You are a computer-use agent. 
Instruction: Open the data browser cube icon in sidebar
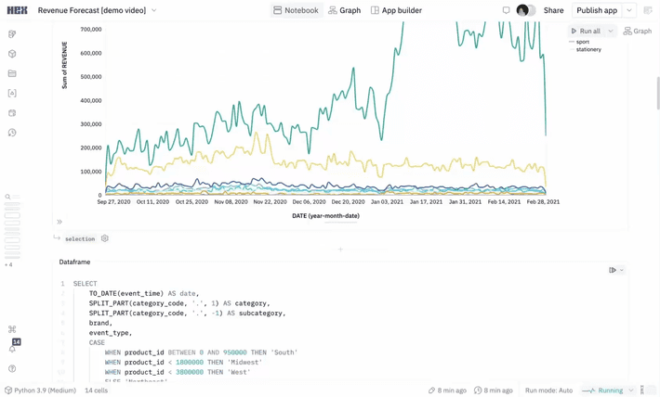click(12, 54)
